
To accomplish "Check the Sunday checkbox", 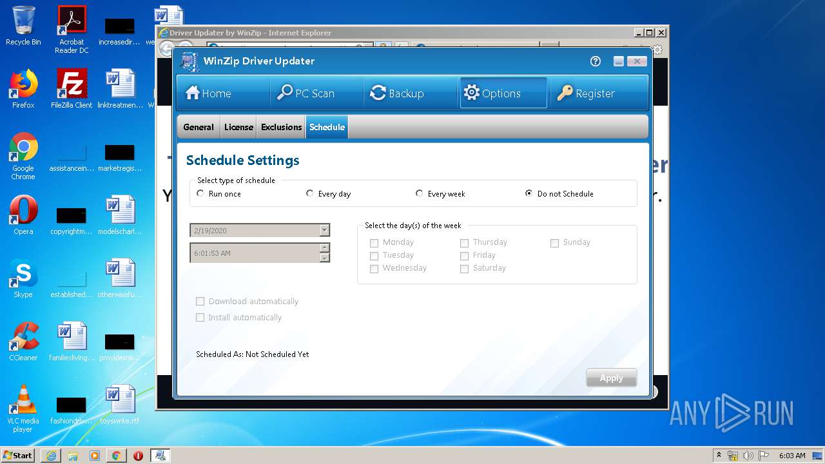I will (x=554, y=243).
